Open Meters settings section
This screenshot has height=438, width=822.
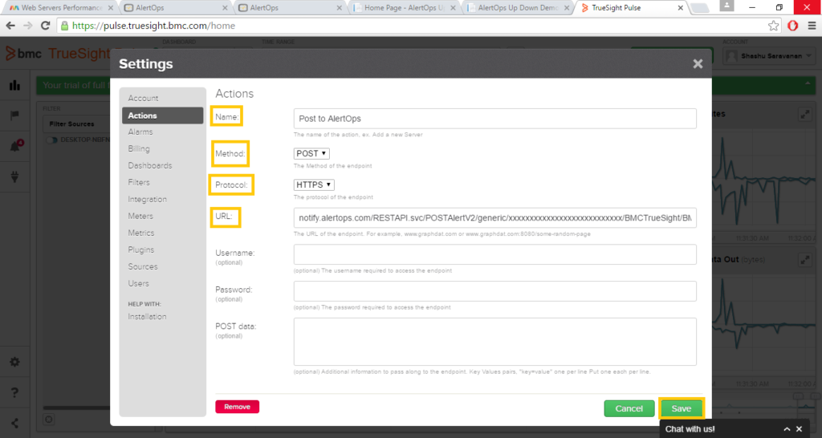tap(140, 216)
